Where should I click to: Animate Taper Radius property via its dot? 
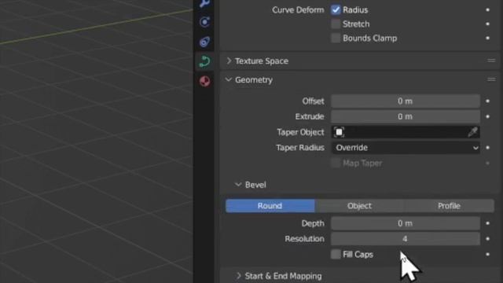coord(487,148)
